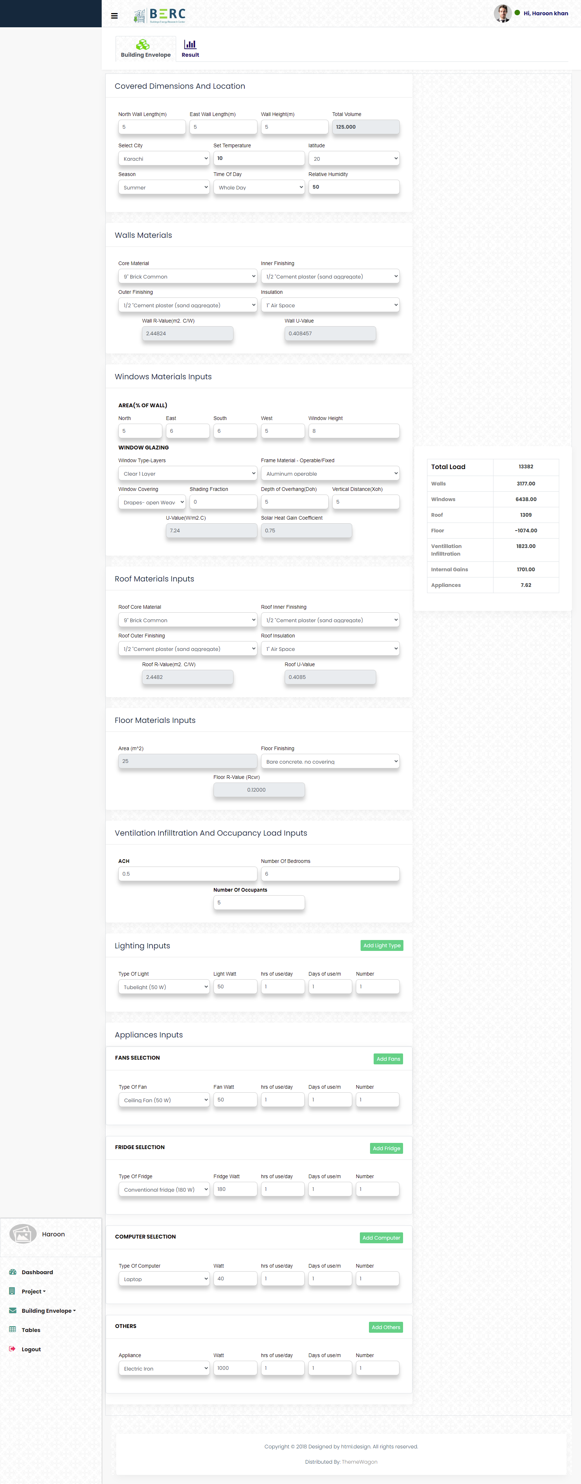Switch to the Result tab

(x=190, y=48)
